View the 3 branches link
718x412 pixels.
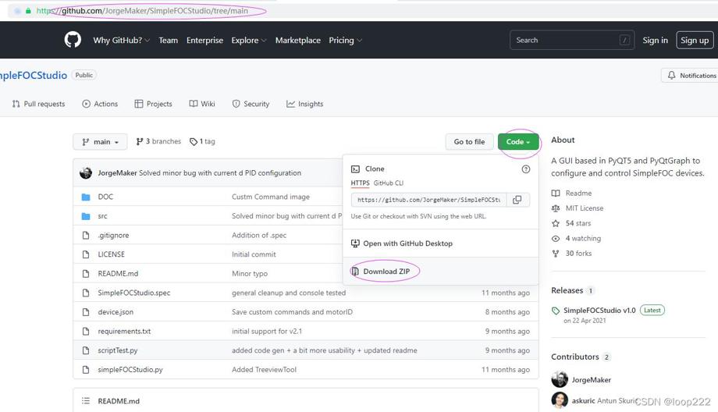[158, 141]
